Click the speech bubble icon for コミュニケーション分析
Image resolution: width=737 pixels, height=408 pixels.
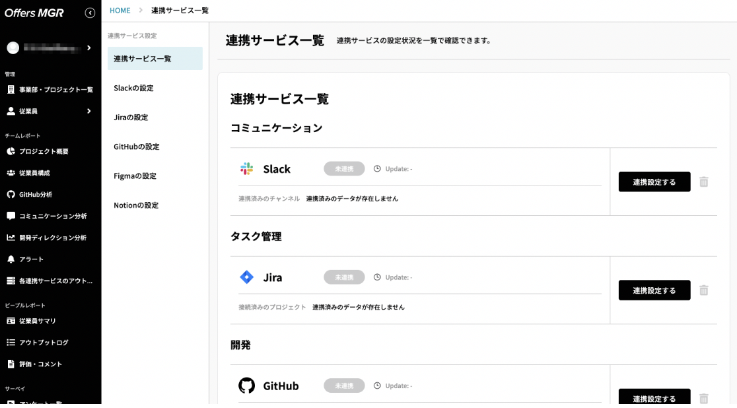coord(11,217)
